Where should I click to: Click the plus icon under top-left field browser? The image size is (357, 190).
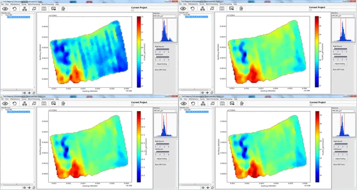[29, 93]
